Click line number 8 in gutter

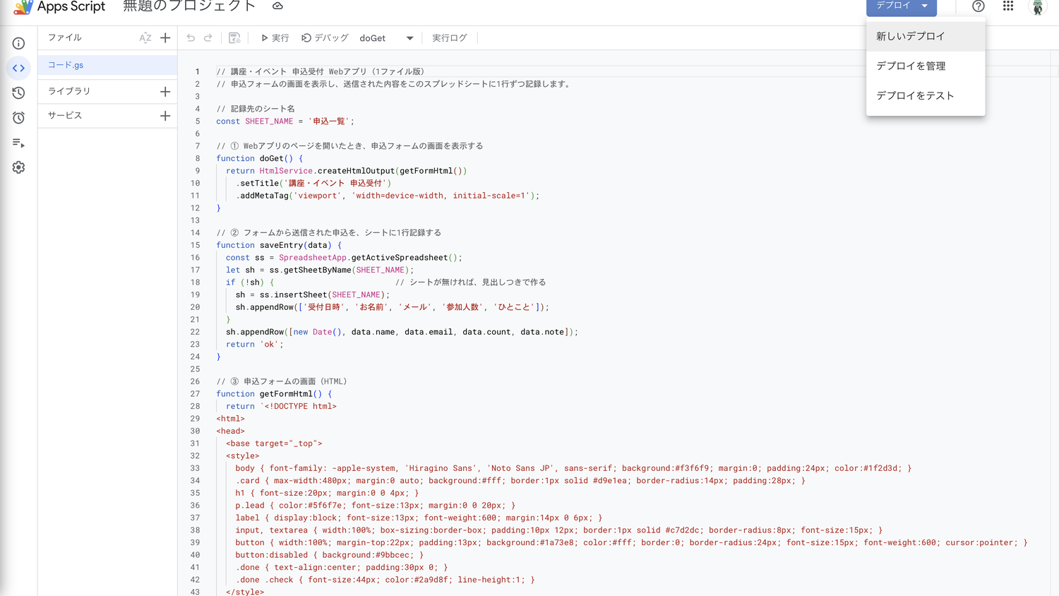click(197, 159)
